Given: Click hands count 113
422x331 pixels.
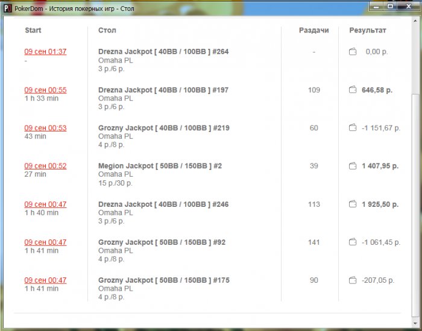Looking at the screenshot, I should [314, 204].
